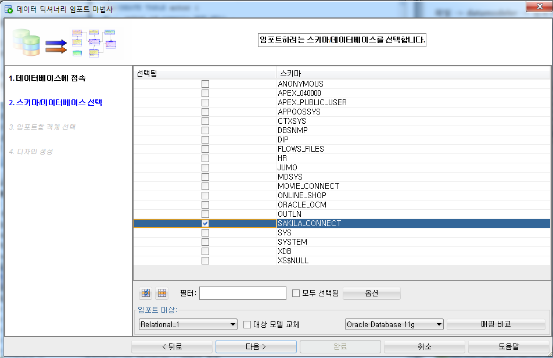
Task: Click the 다음 > next button
Action: click(256, 347)
